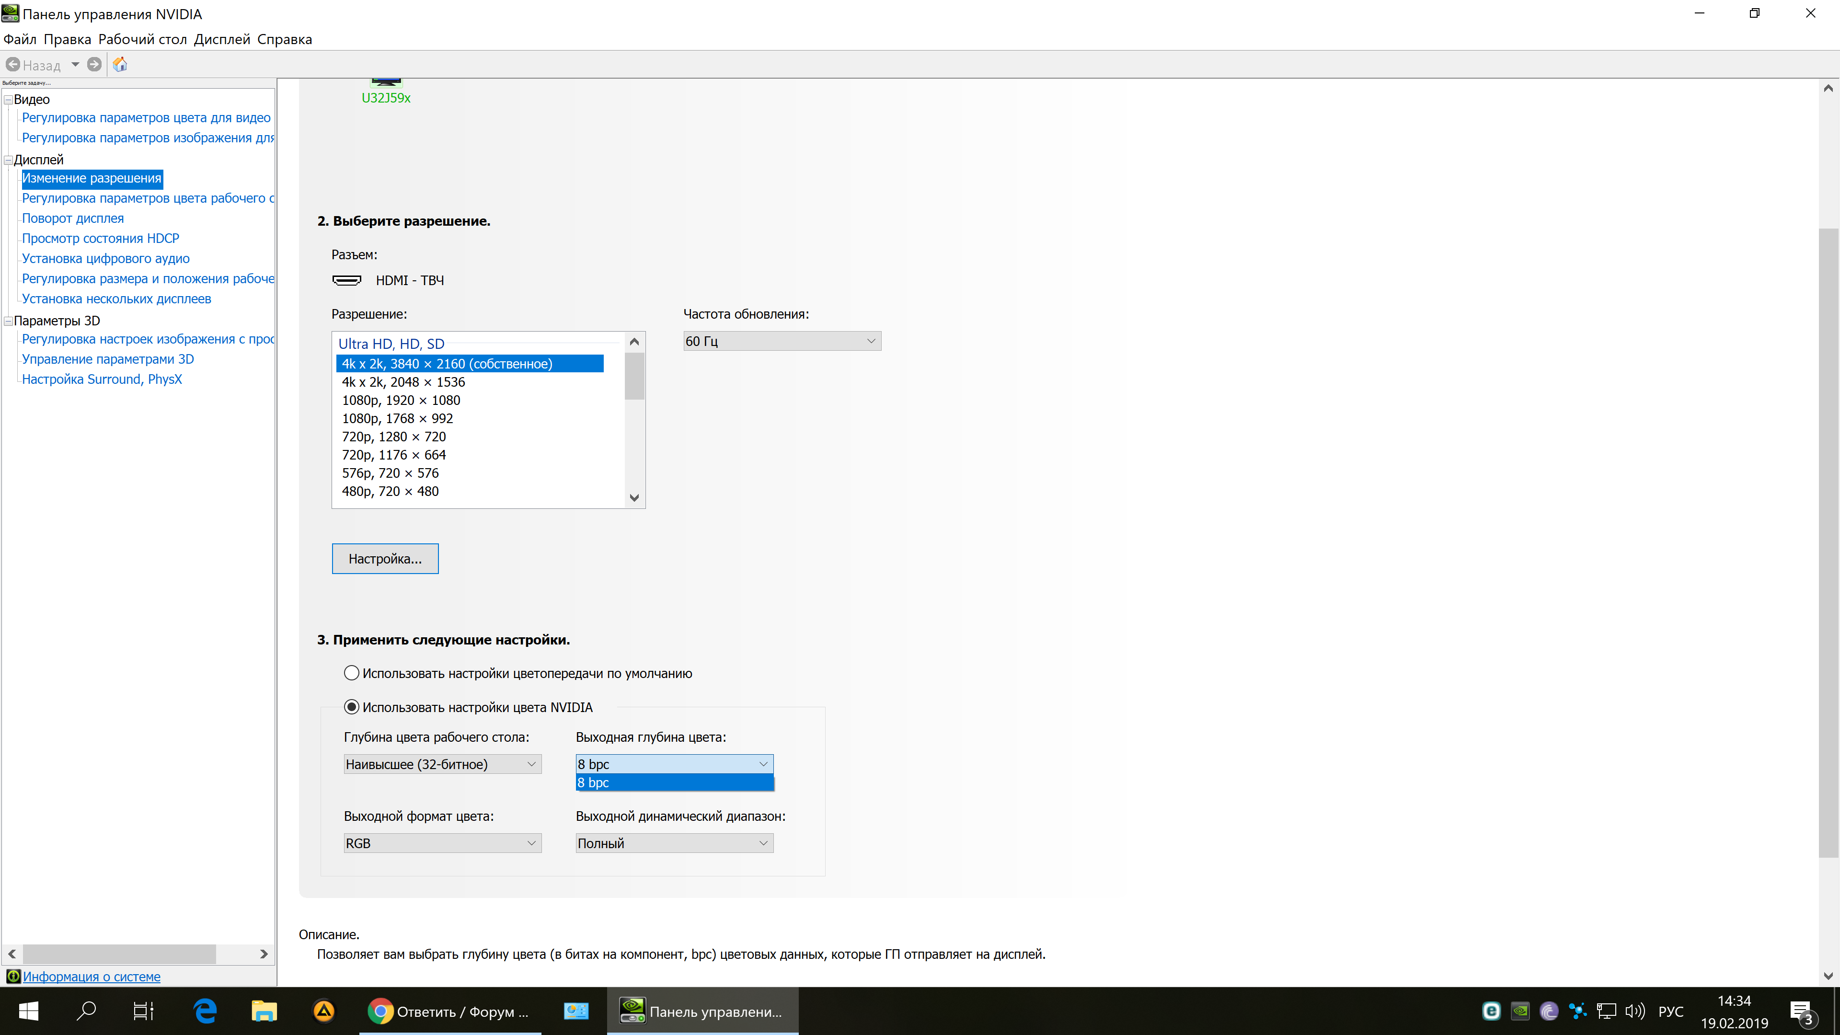Open the Полный dynamic range dropdown
This screenshot has width=1840, height=1035.
[x=674, y=843]
